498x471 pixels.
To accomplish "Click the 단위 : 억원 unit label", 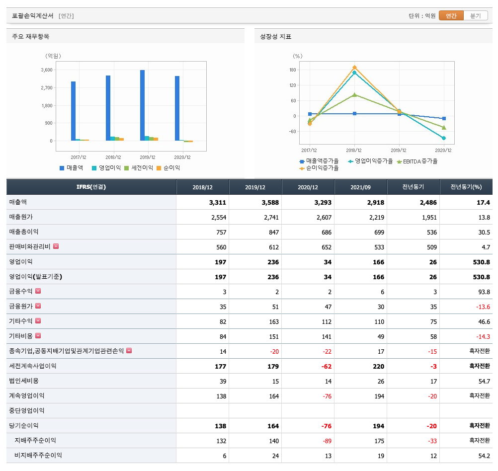I will (x=422, y=15).
